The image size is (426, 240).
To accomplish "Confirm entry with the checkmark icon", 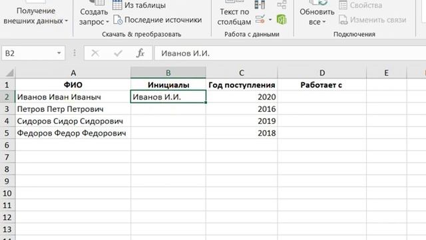I will pos(118,53).
